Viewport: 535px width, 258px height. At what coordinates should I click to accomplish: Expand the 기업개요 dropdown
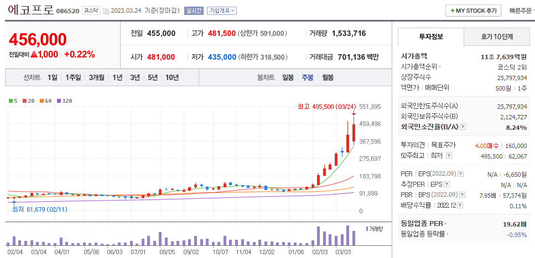click(x=222, y=11)
